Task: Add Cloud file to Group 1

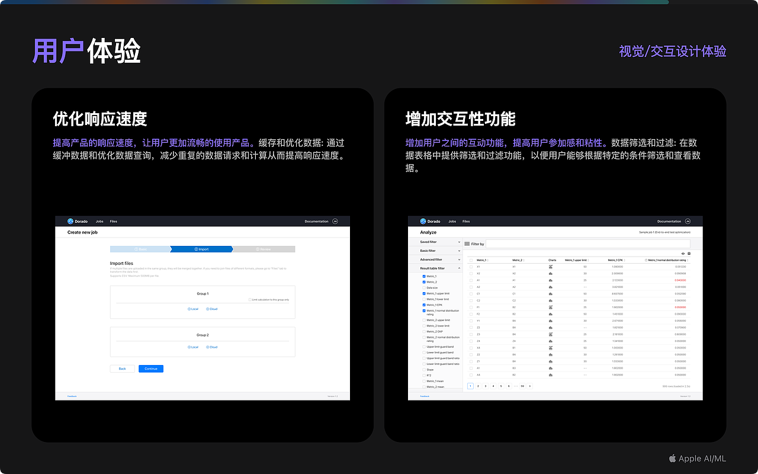Action: 212,309
